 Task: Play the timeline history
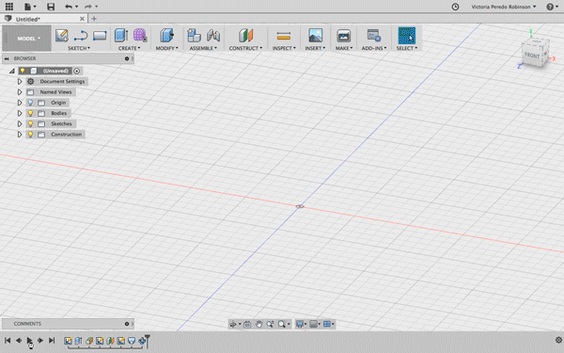pyautogui.click(x=29, y=340)
